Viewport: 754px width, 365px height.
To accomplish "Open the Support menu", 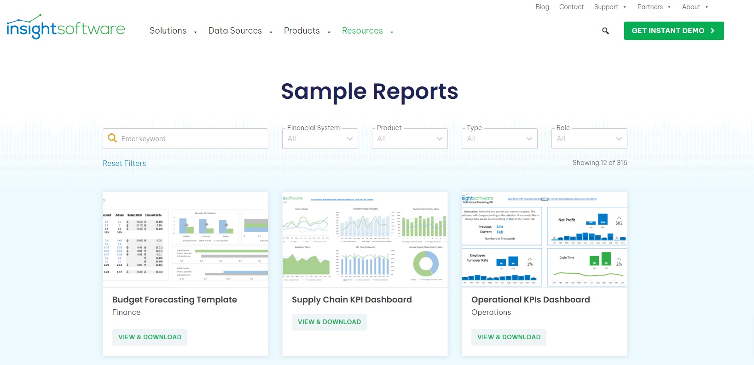I will pyautogui.click(x=606, y=7).
